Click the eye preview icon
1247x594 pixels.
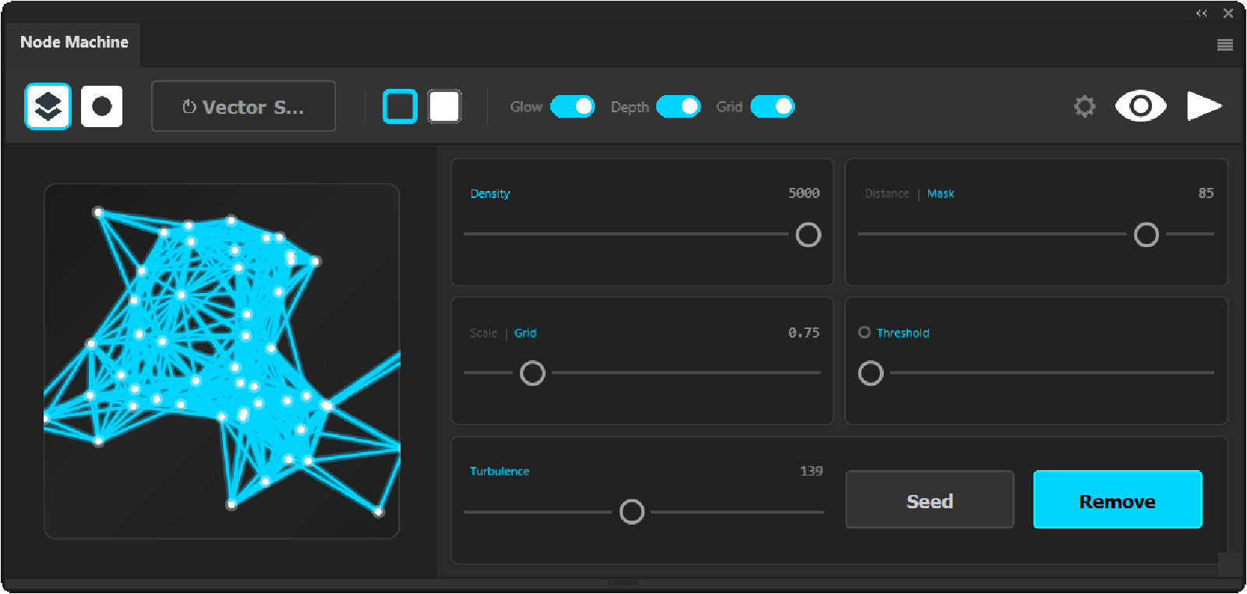(1140, 106)
